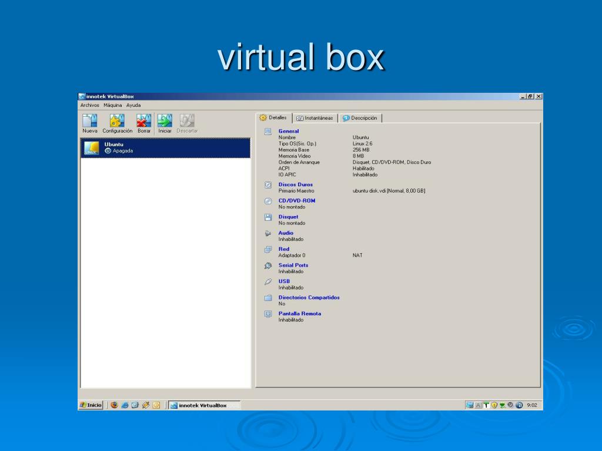Switch to the Instantáneas tab

click(x=315, y=118)
